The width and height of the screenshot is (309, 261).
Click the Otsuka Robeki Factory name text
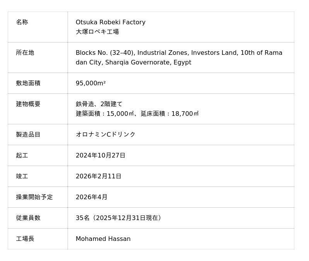point(110,22)
